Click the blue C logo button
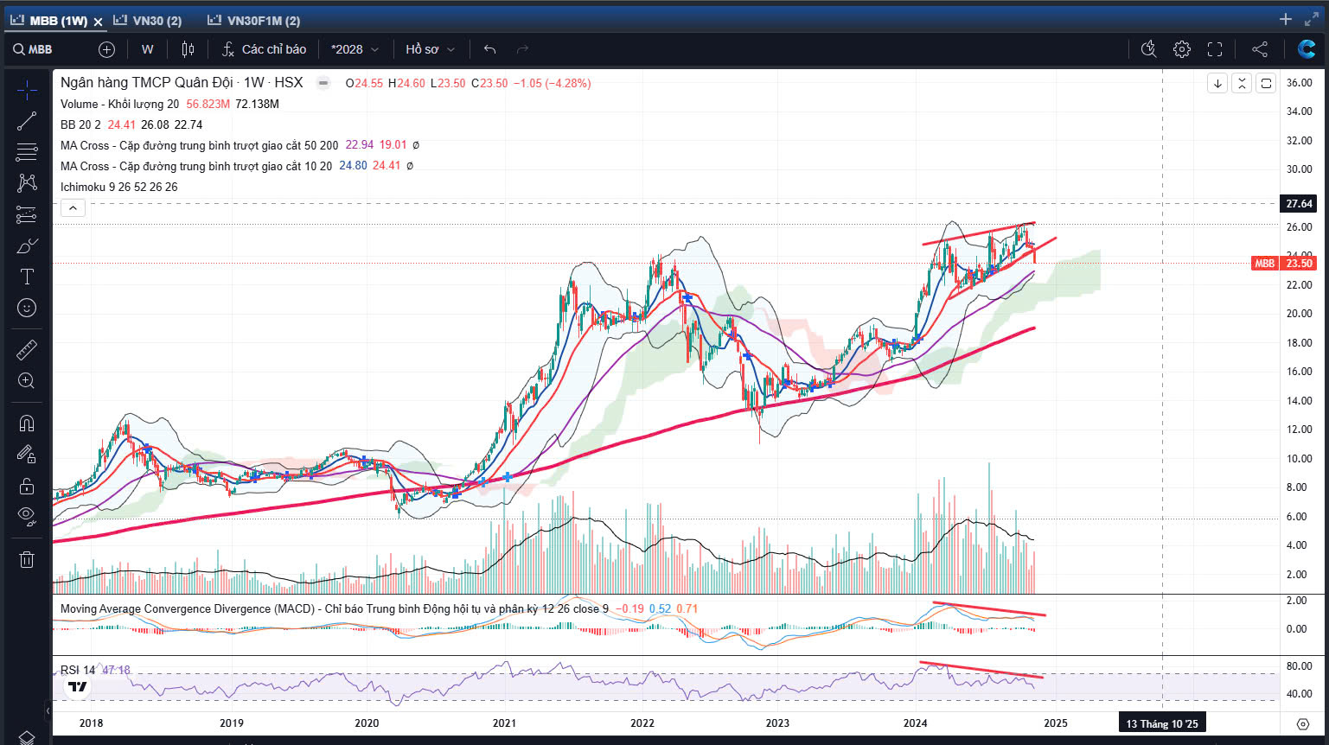The width and height of the screenshot is (1329, 745). 1307,49
